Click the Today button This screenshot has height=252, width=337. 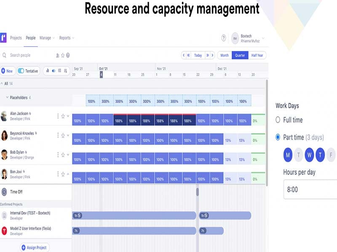(198, 55)
